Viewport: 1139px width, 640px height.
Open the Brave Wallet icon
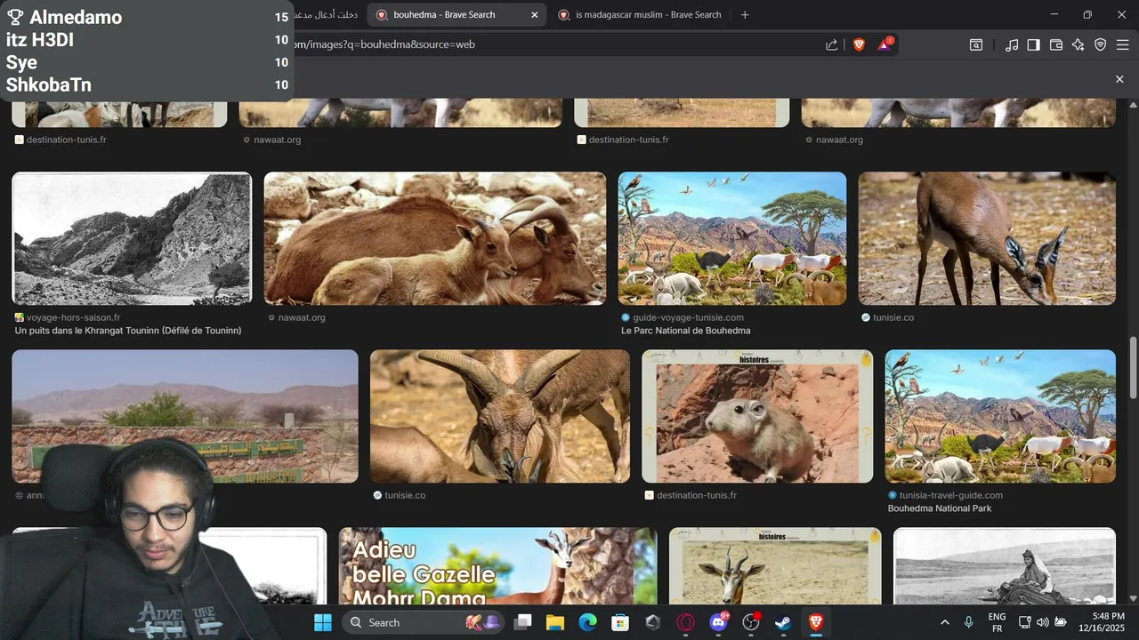1056,44
